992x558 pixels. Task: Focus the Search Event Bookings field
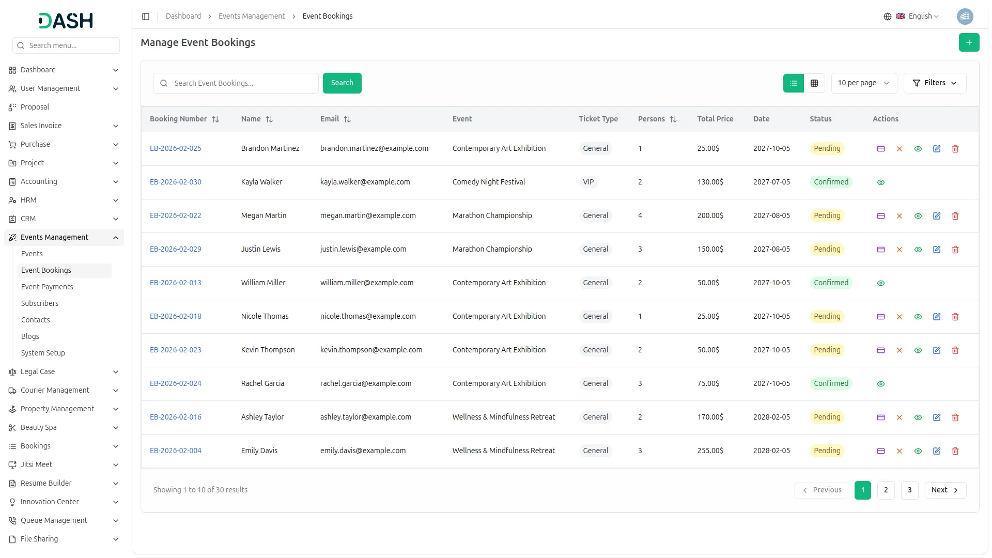click(x=243, y=83)
